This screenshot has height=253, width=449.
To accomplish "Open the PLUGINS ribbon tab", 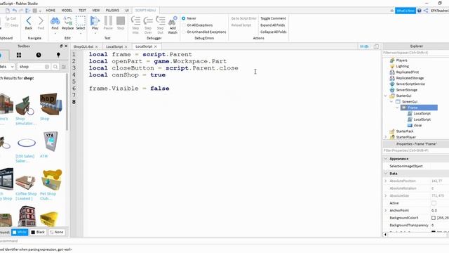I will coord(112,11).
